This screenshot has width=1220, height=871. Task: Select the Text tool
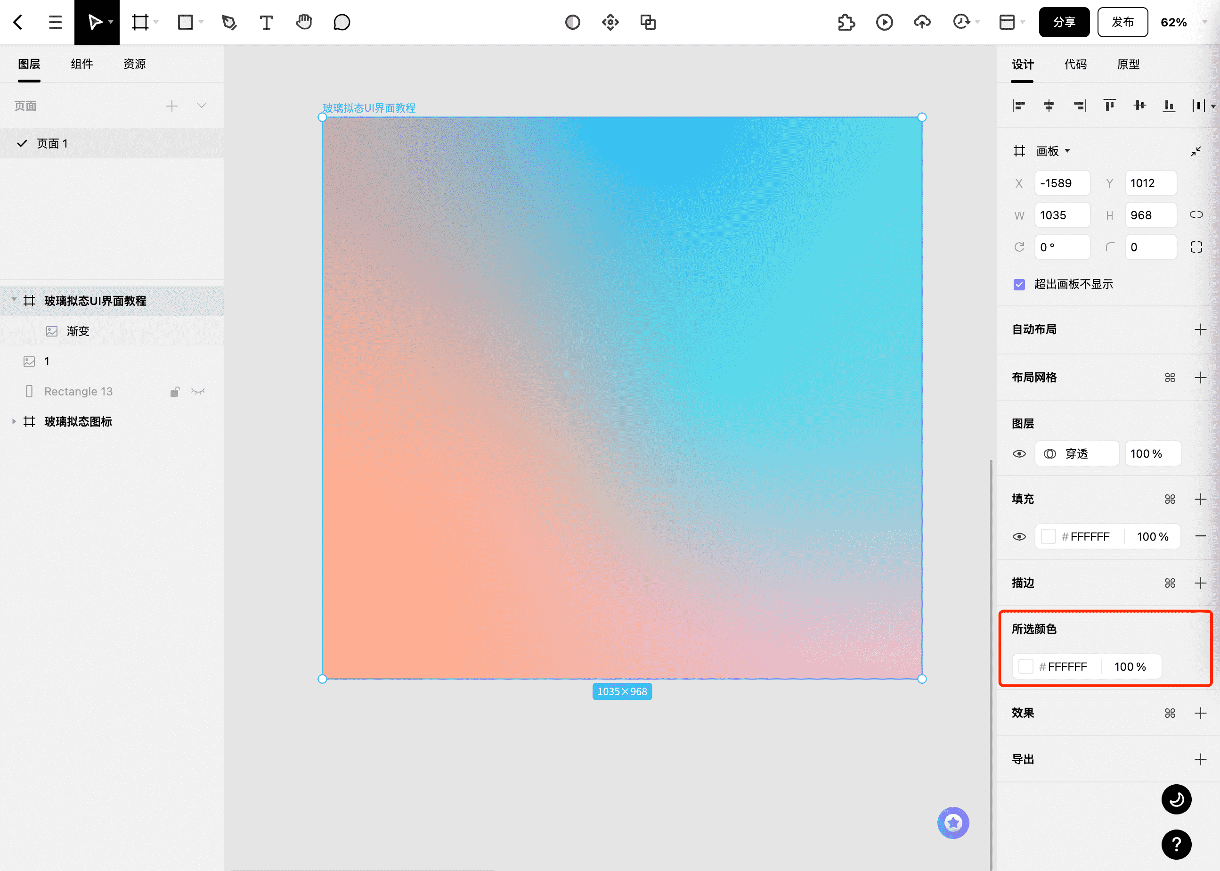266,22
